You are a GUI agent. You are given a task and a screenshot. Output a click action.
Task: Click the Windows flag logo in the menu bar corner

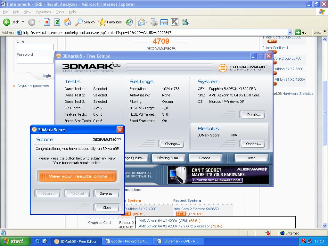tap(322, 12)
